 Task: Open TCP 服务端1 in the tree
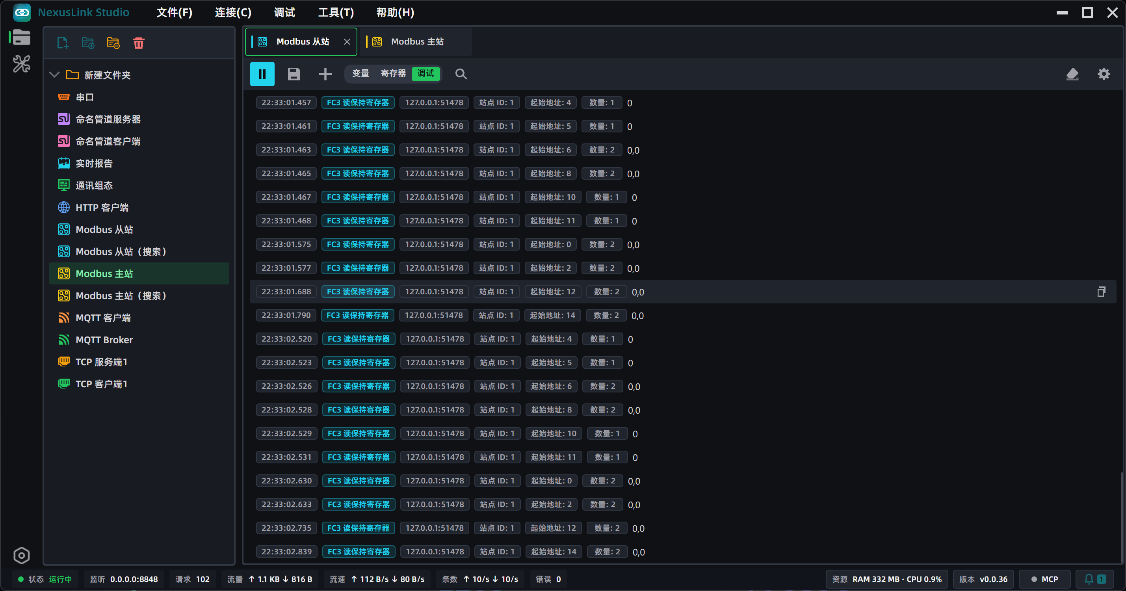pos(139,362)
